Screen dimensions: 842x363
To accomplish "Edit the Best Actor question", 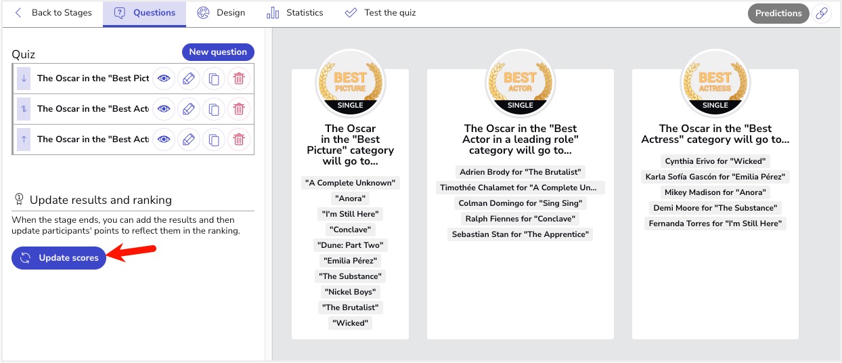I will 189,109.
